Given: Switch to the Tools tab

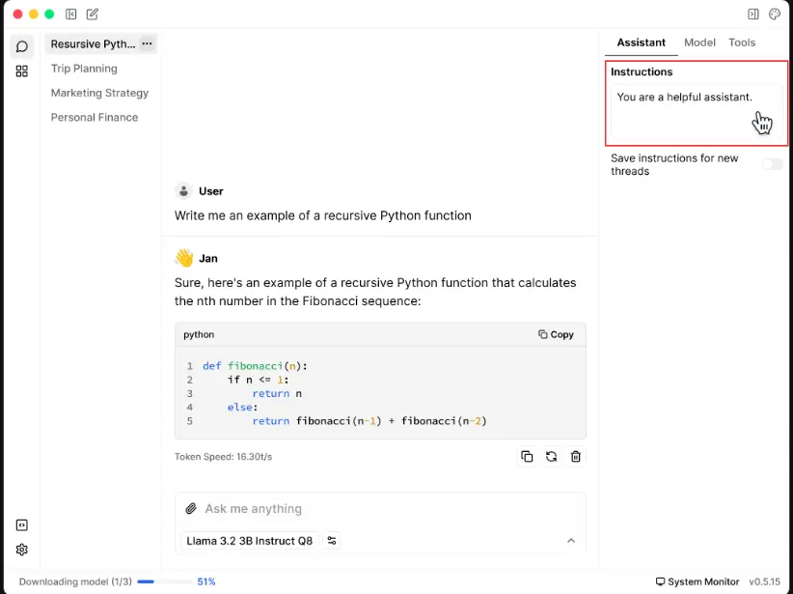Looking at the screenshot, I should point(742,42).
